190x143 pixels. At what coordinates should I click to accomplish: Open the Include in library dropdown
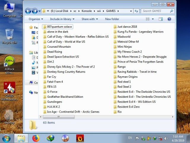(x=62, y=19)
